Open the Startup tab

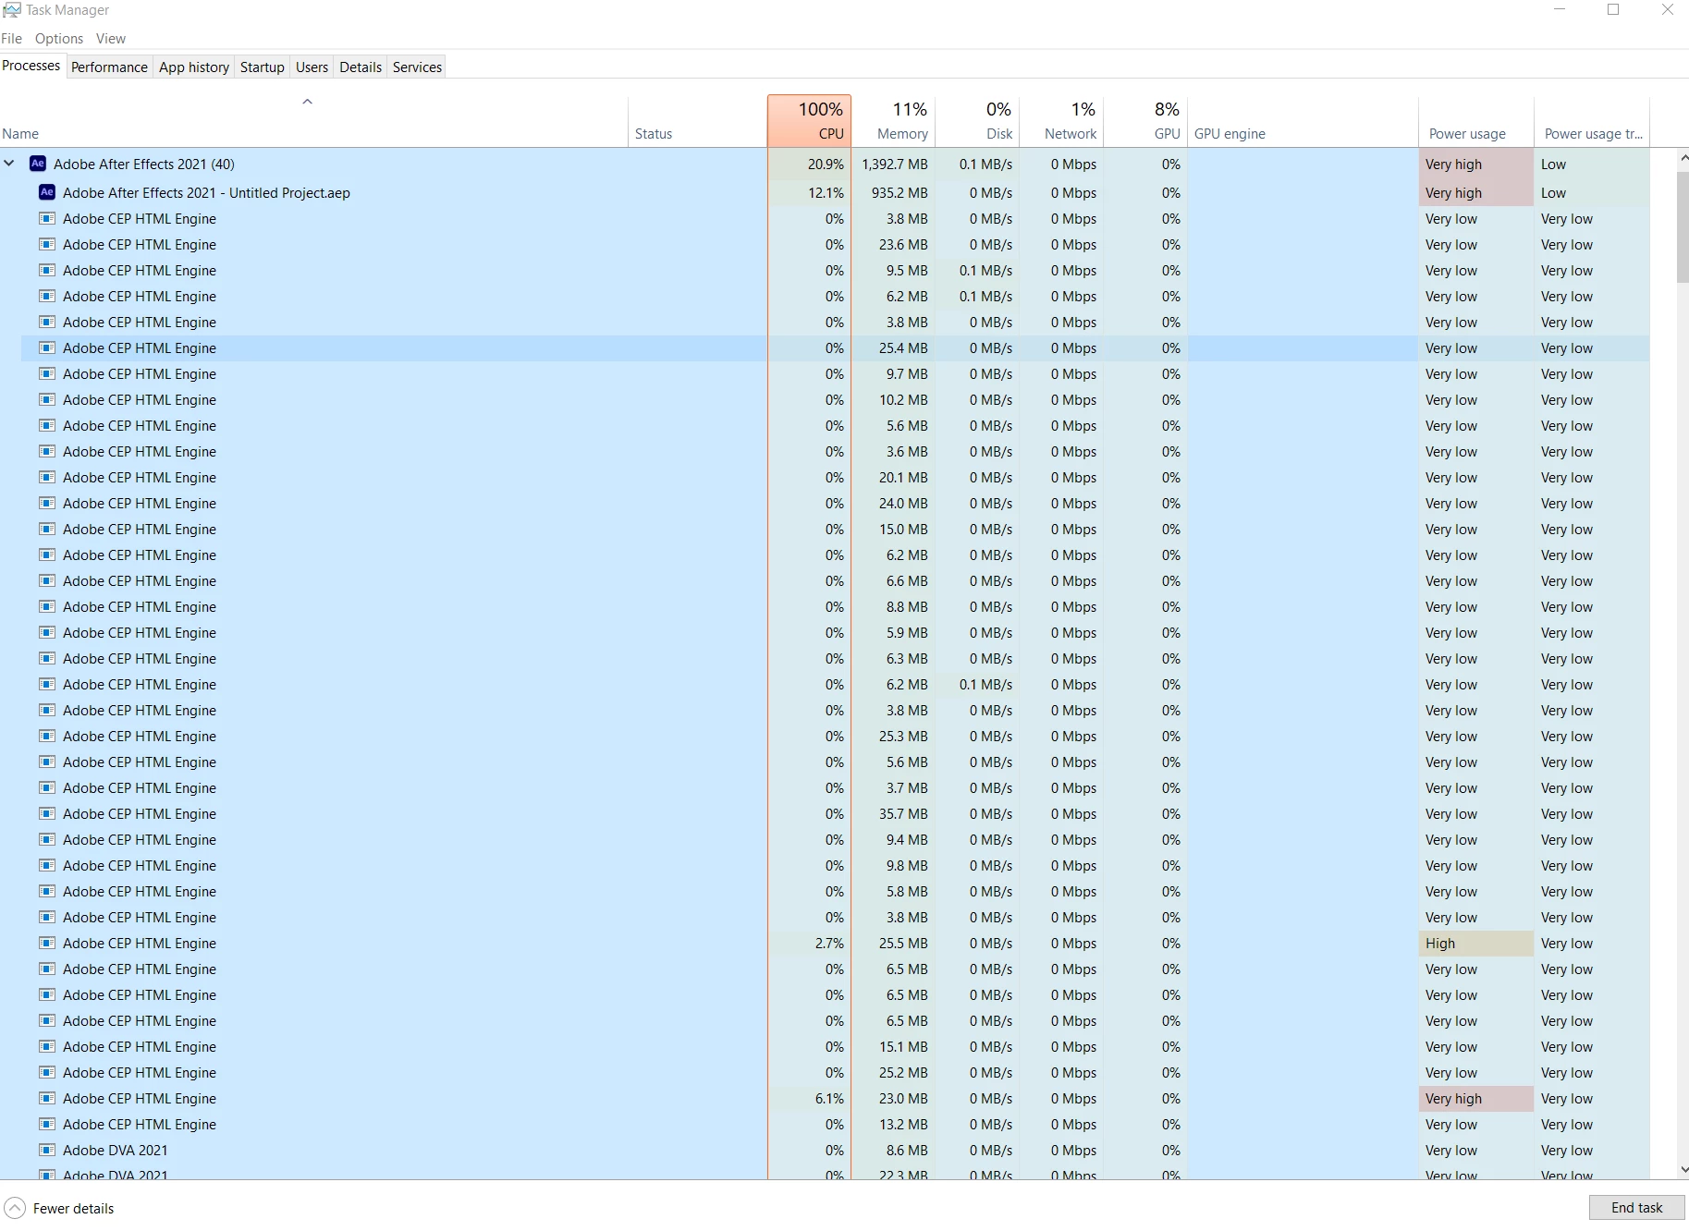pos(263,67)
